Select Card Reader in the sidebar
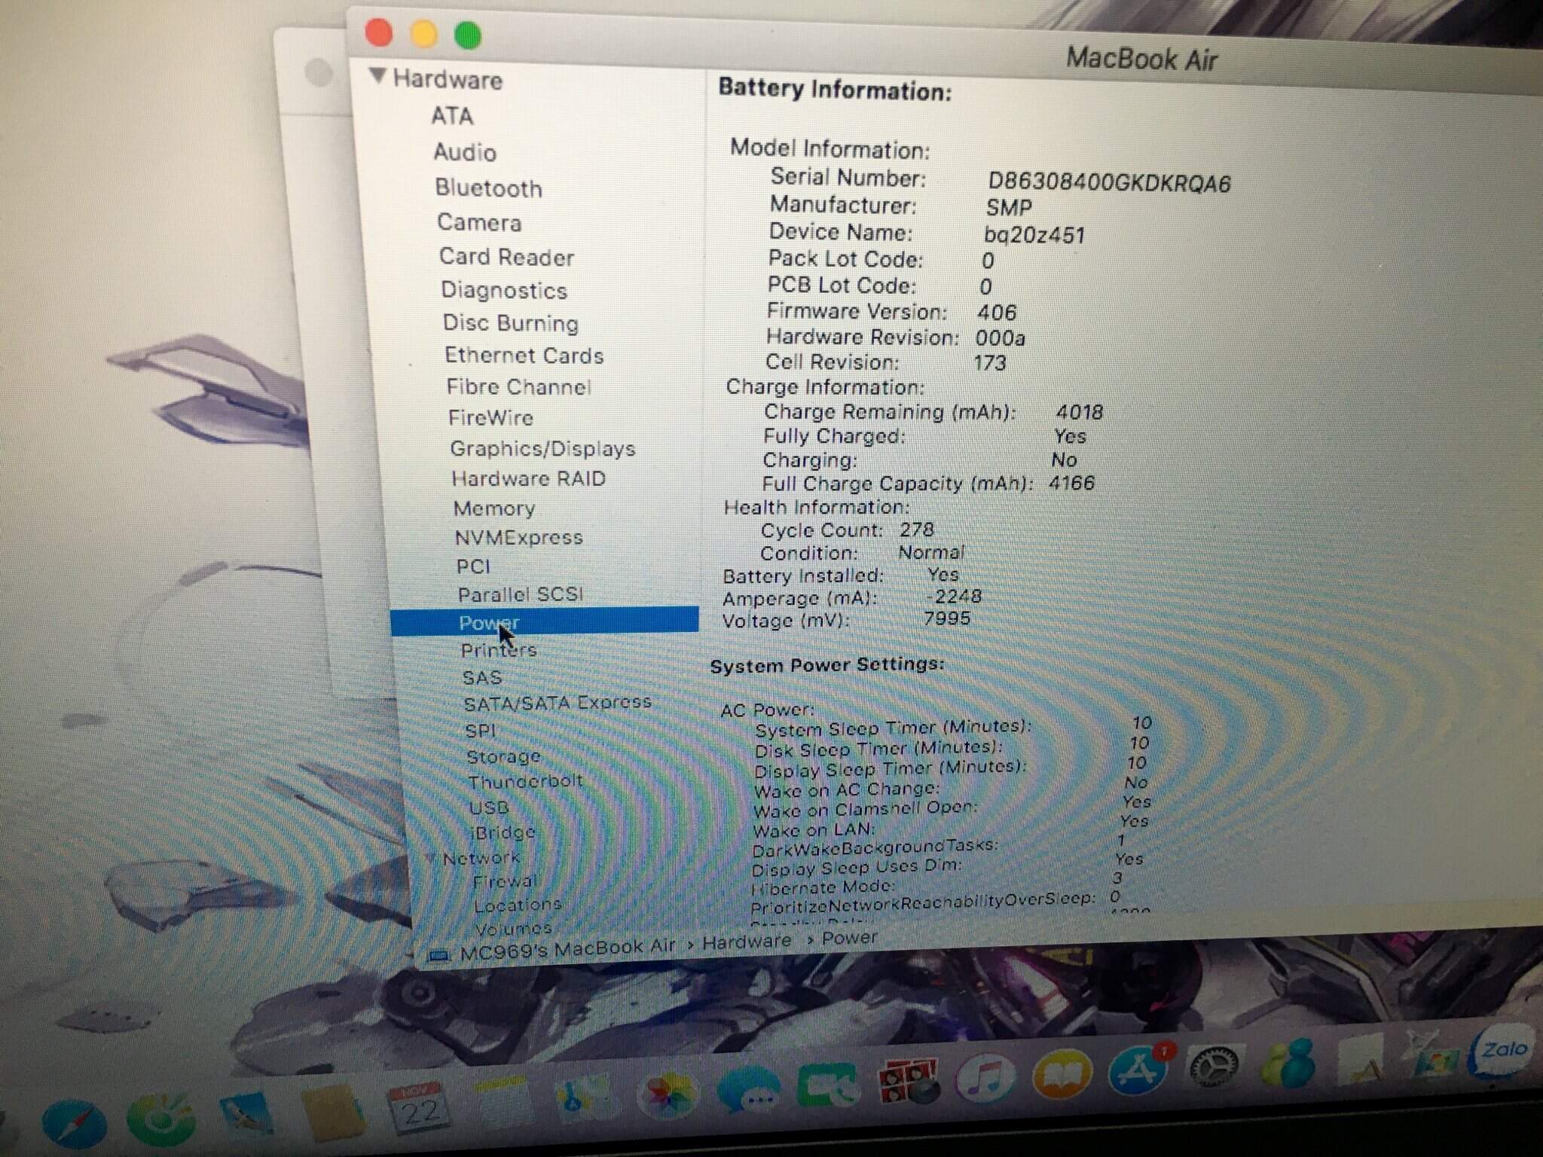The width and height of the screenshot is (1543, 1157). 506,257
